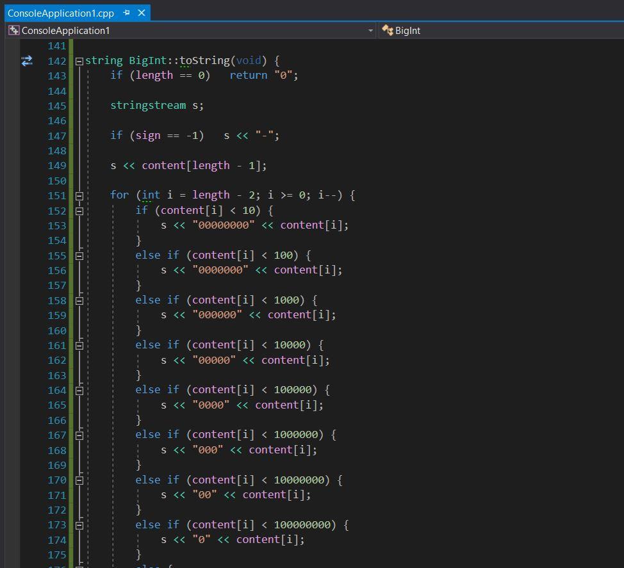Viewport: 624px width, 568px height.
Task: Click the project icon in the navigation bar
Action: point(13,30)
